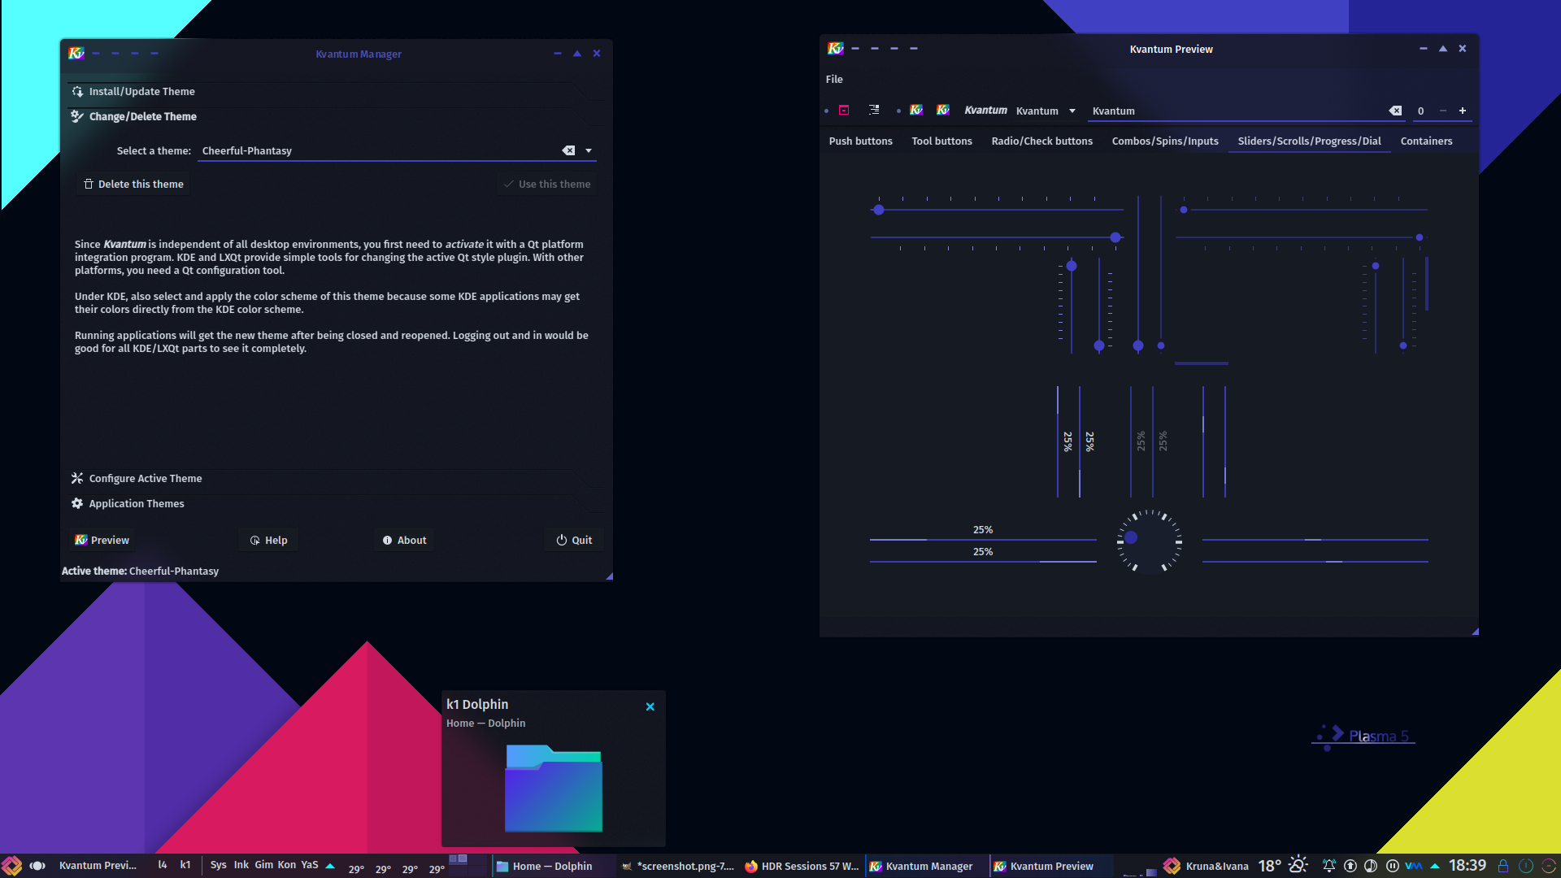Click the first Kv logo button in Preview toolbar

916,110
